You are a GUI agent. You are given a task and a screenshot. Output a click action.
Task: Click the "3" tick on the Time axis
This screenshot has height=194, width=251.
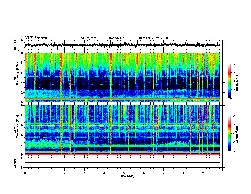[x=84, y=173]
